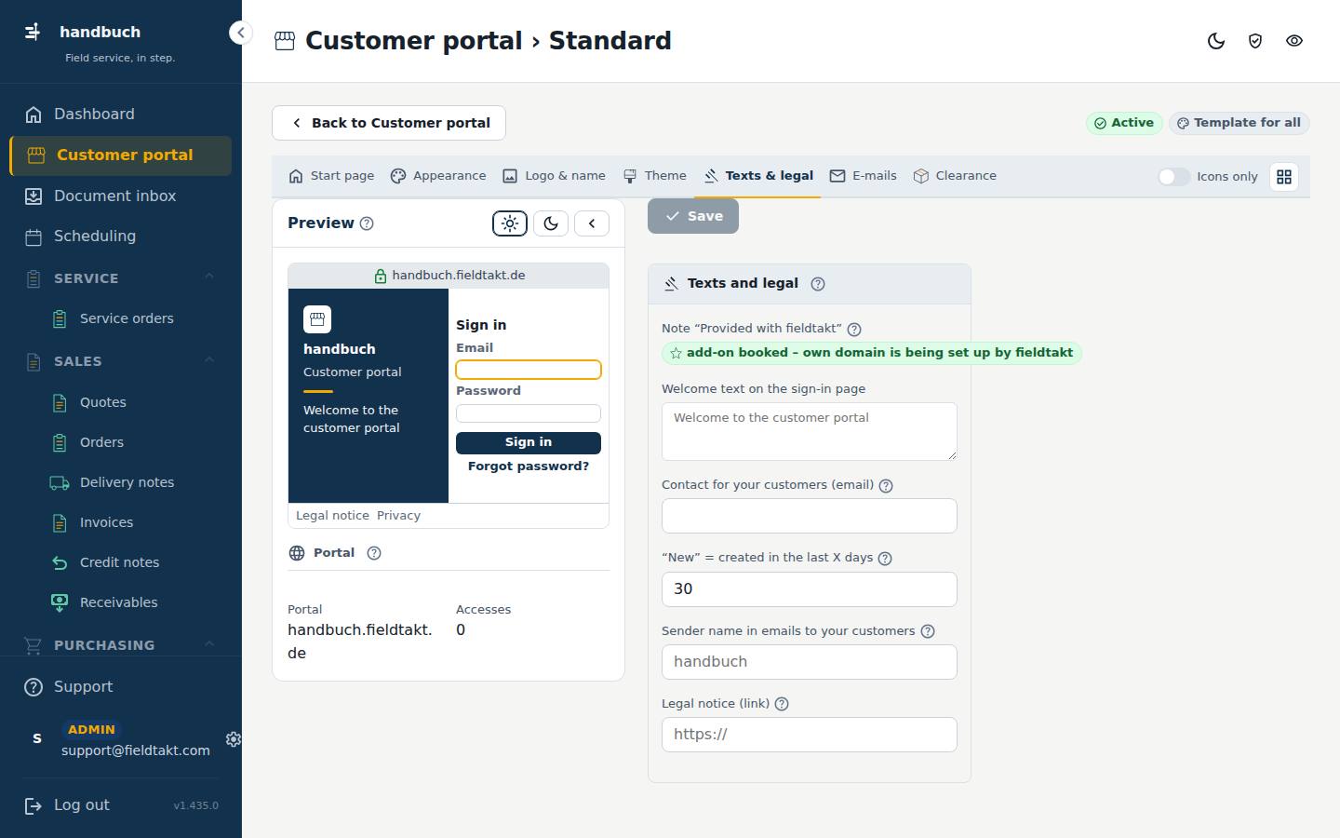Click the Legal notice link input field
Image resolution: width=1340 pixels, height=838 pixels.
pos(810,735)
